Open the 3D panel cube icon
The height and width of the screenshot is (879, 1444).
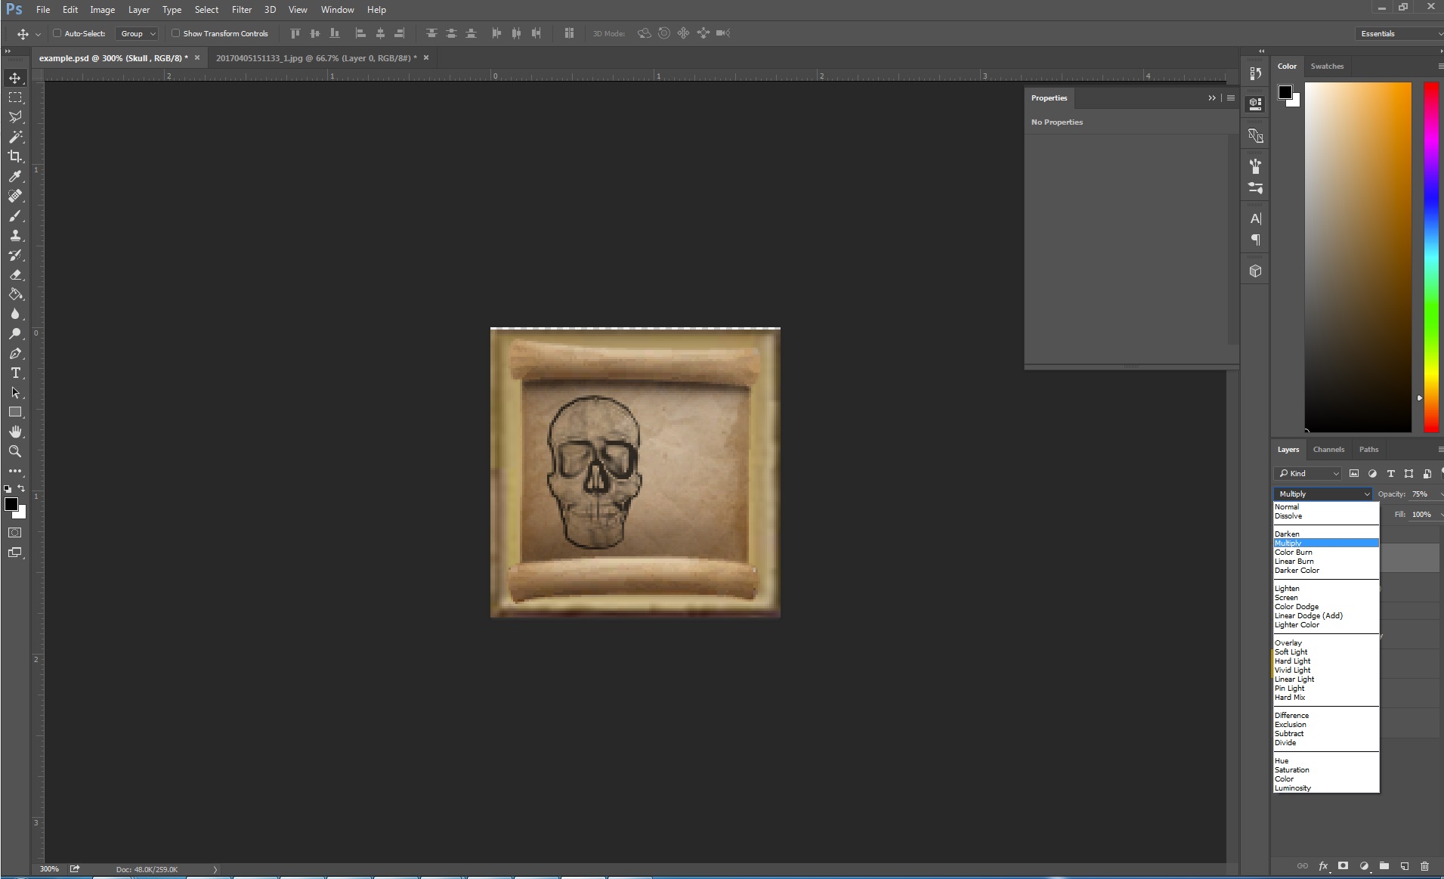click(1255, 271)
